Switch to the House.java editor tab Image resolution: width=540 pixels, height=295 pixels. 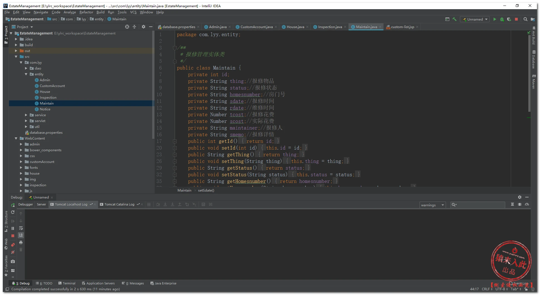tap(295, 27)
